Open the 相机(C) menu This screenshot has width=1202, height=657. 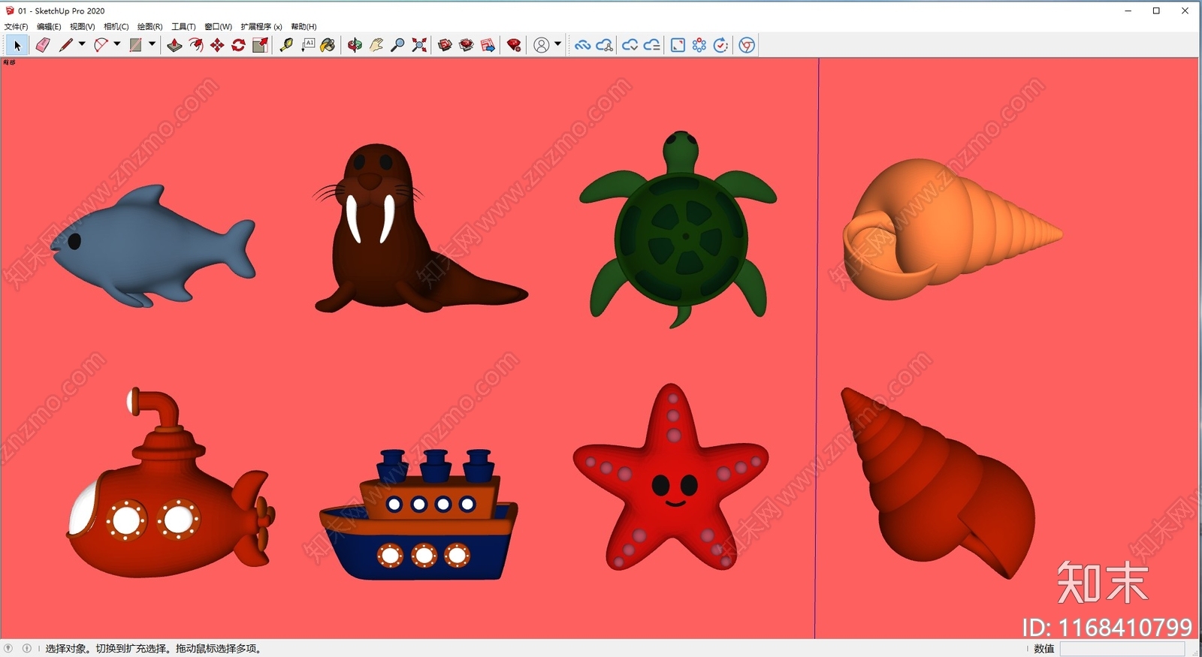(116, 26)
